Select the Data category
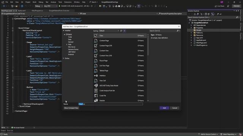This screenshot has height=136, width=243. pos(70,39)
